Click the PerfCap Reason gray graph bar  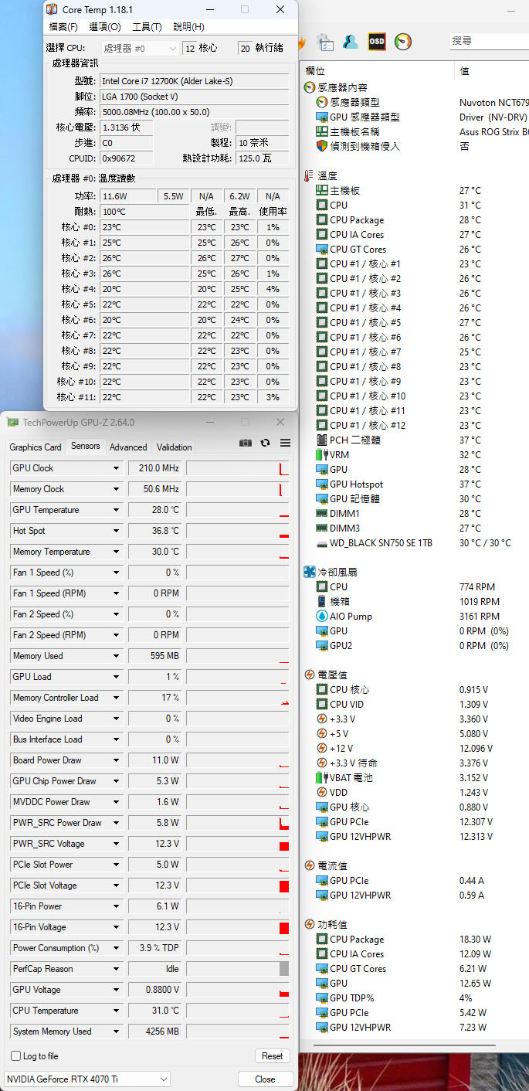coord(284,969)
